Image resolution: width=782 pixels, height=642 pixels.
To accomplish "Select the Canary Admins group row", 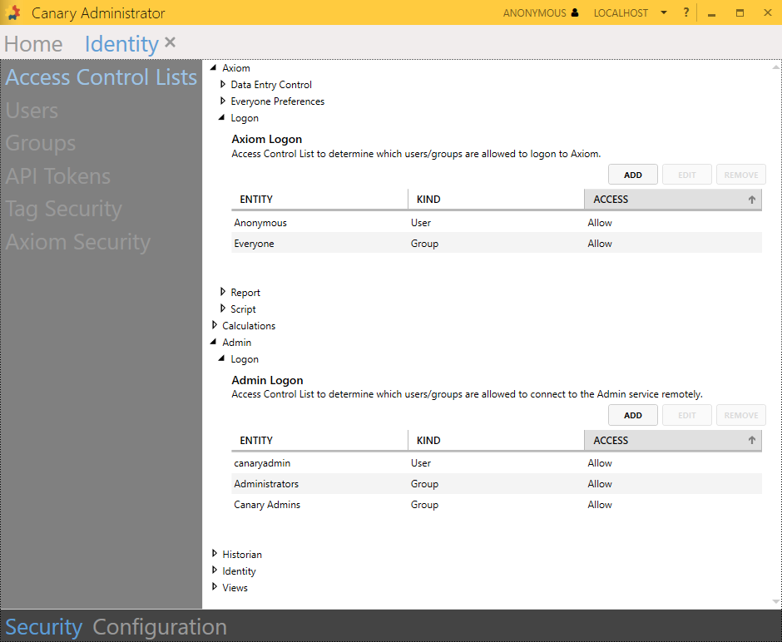I will coord(496,505).
